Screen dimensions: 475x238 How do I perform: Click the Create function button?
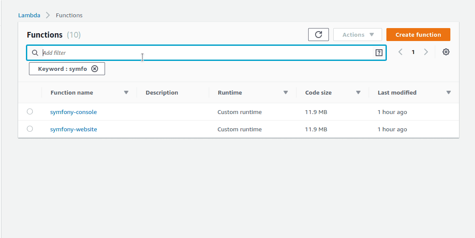(418, 35)
